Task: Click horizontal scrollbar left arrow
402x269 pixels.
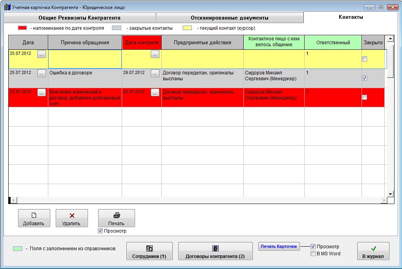Action: [x=14, y=200]
